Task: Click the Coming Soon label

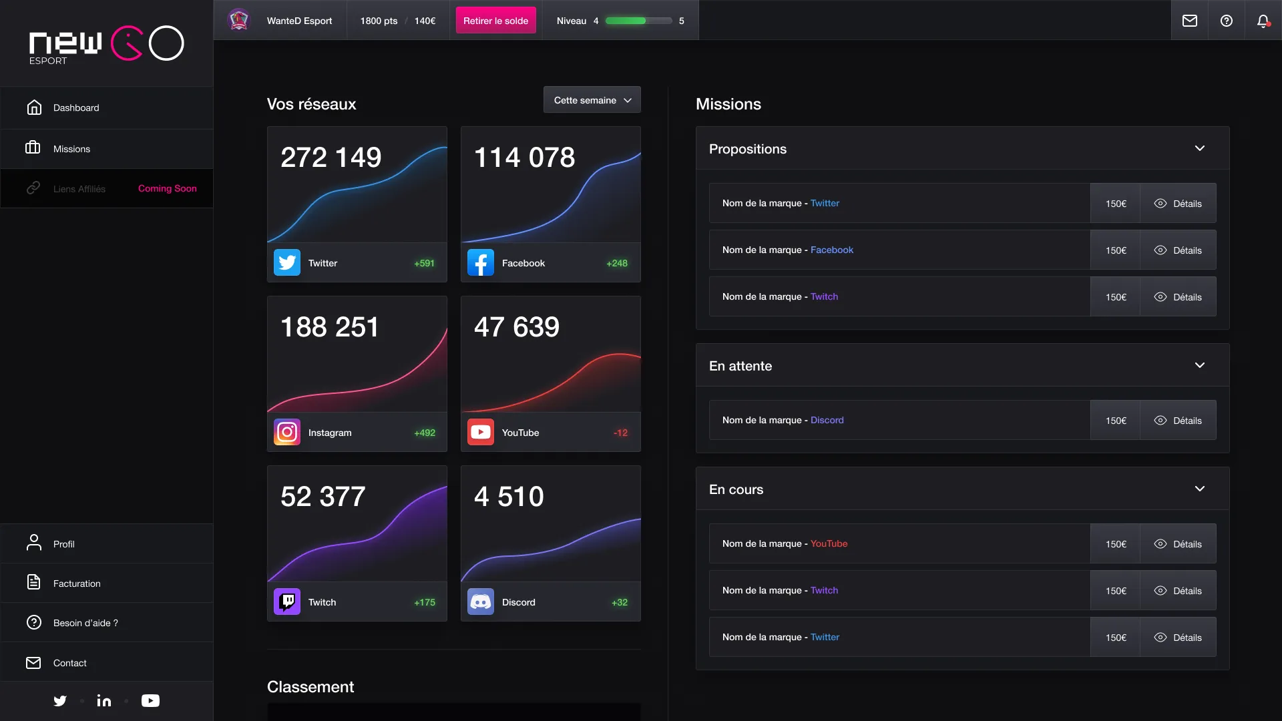Action: pos(168,188)
